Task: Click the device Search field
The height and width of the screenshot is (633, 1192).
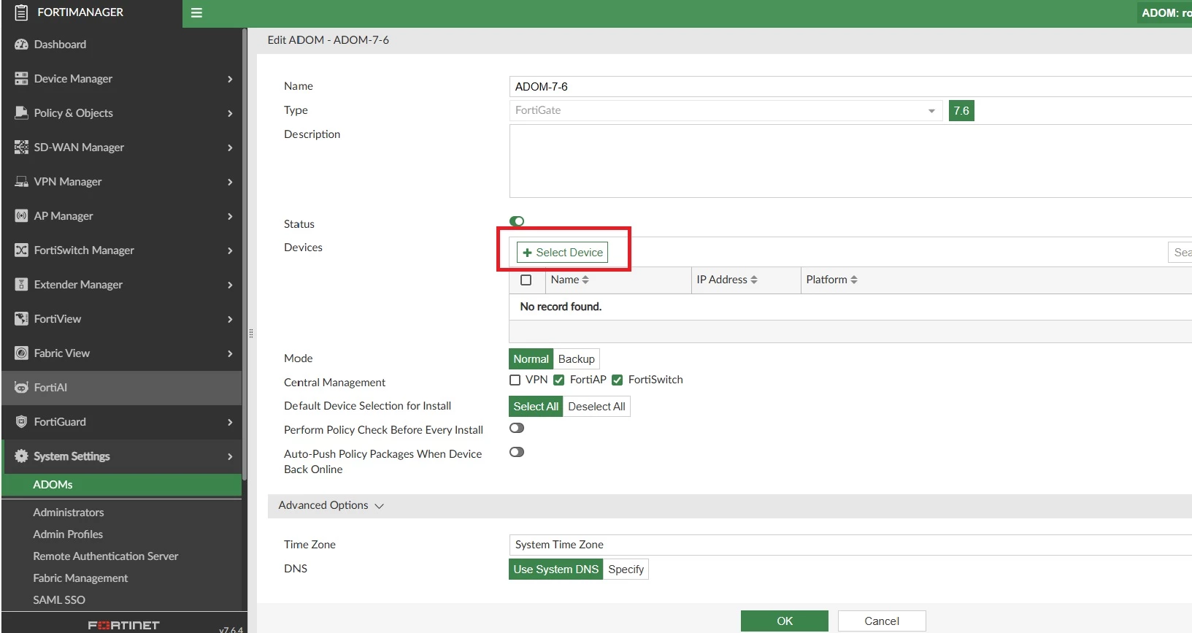Action: click(1180, 253)
